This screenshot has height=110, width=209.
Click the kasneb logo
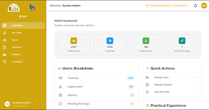[x=33, y=8]
